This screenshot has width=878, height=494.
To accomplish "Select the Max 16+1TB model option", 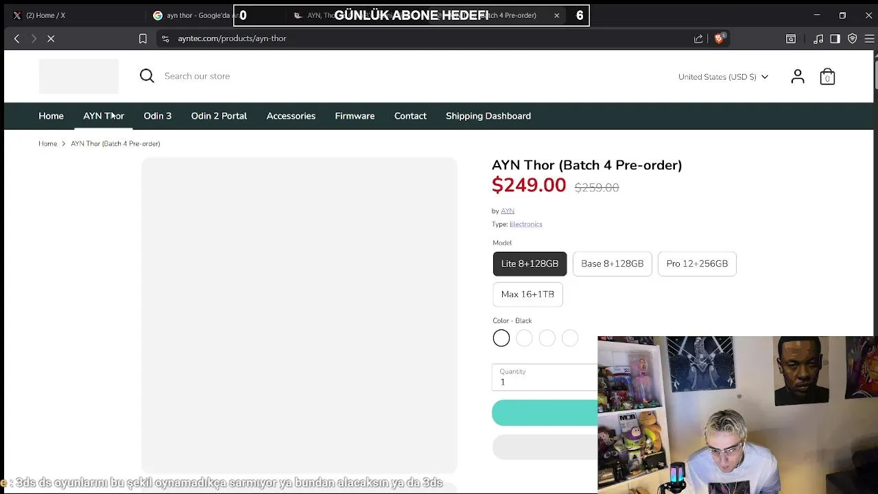I will pos(527,294).
